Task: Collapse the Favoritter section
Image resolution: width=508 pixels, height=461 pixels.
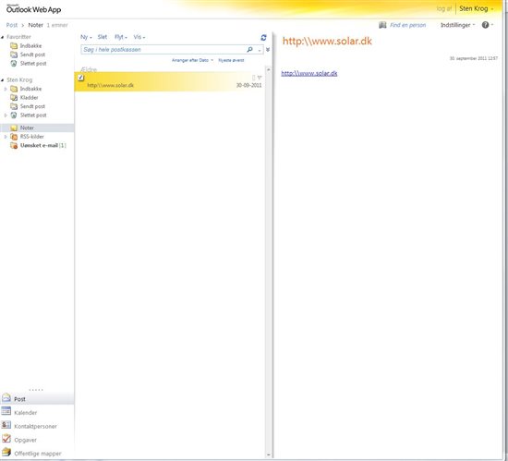Action: pos(3,37)
